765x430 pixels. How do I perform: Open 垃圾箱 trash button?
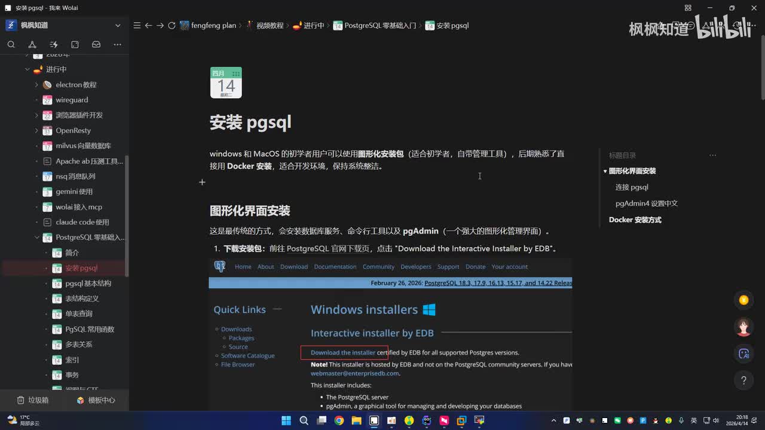point(32,400)
